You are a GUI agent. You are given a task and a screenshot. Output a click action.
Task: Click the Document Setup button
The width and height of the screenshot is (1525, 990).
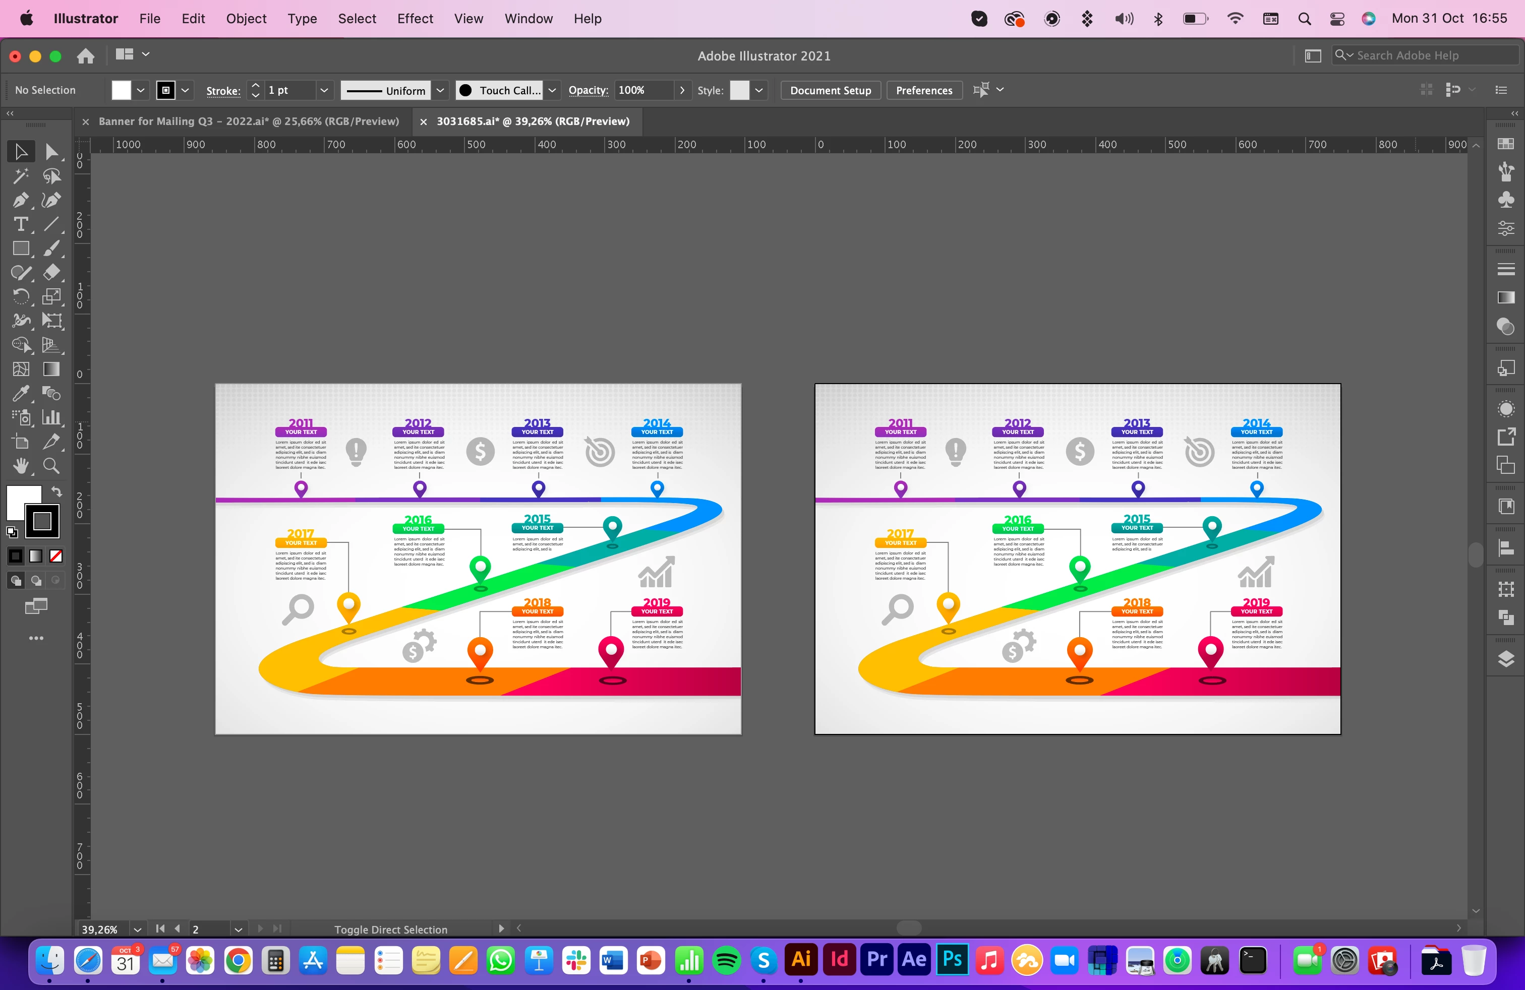[830, 90]
